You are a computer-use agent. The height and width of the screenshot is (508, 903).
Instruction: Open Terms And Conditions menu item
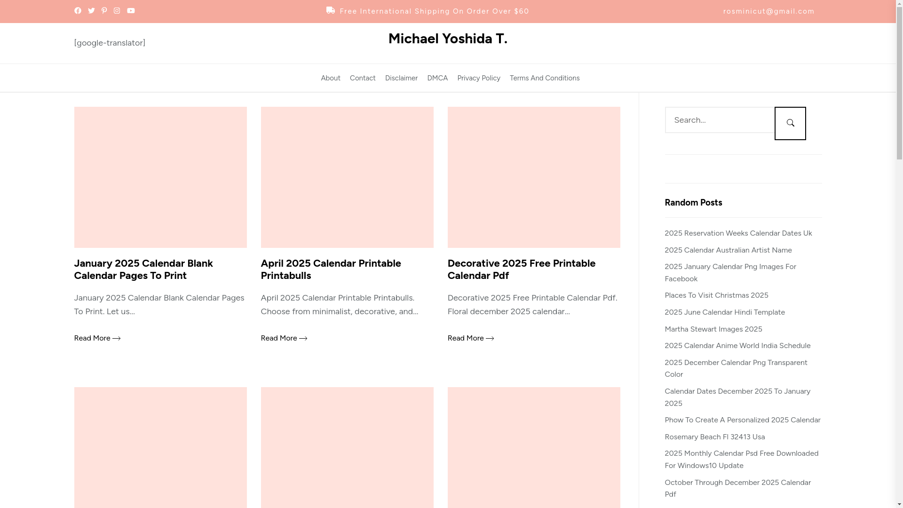click(545, 78)
